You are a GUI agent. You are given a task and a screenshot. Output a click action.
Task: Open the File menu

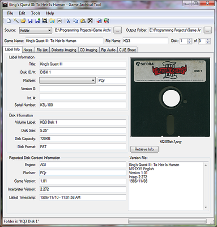(x=10, y=13)
